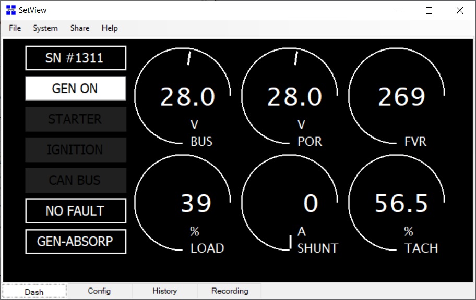This screenshot has height=300, width=476.
Task: Open the Share menu
Action: (x=80, y=28)
